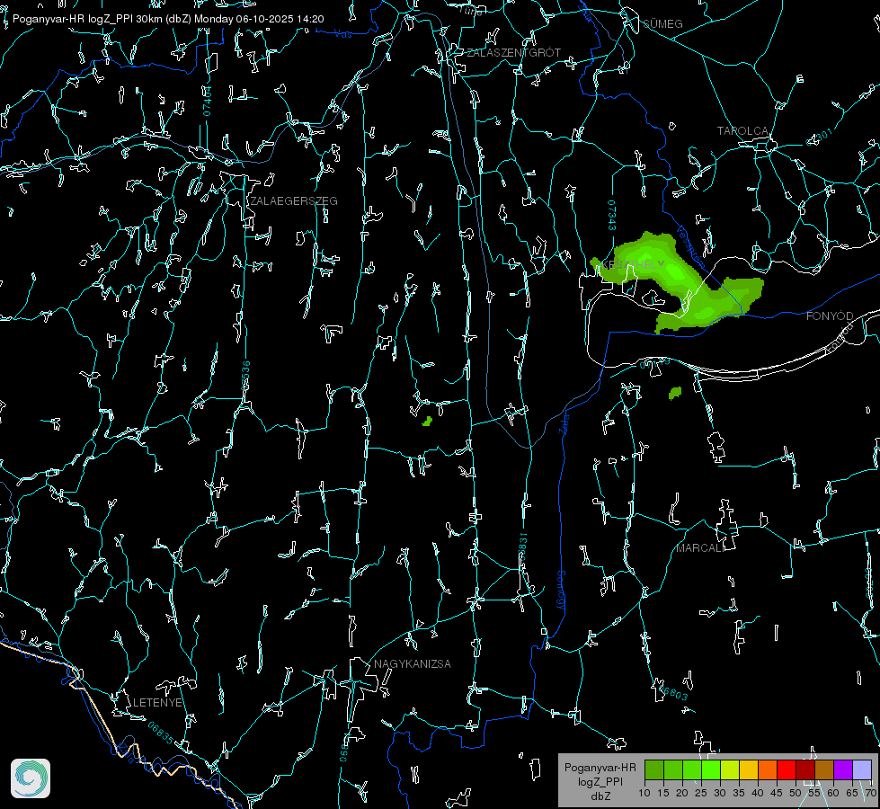Click the 07343 road number label
This screenshot has height=809, width=880.
click(611, 215)
